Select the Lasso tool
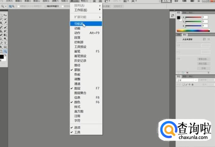This screenshot has height=147, width=215. click(1, 19)
